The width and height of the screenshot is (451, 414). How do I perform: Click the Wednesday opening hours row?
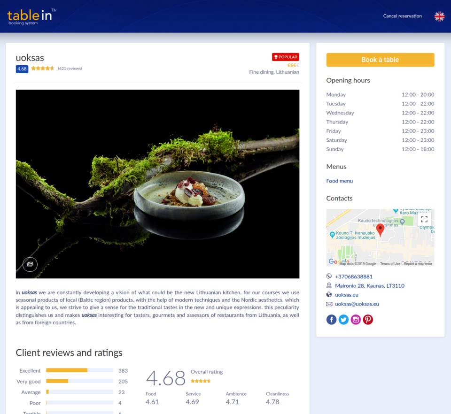(380, 113)
